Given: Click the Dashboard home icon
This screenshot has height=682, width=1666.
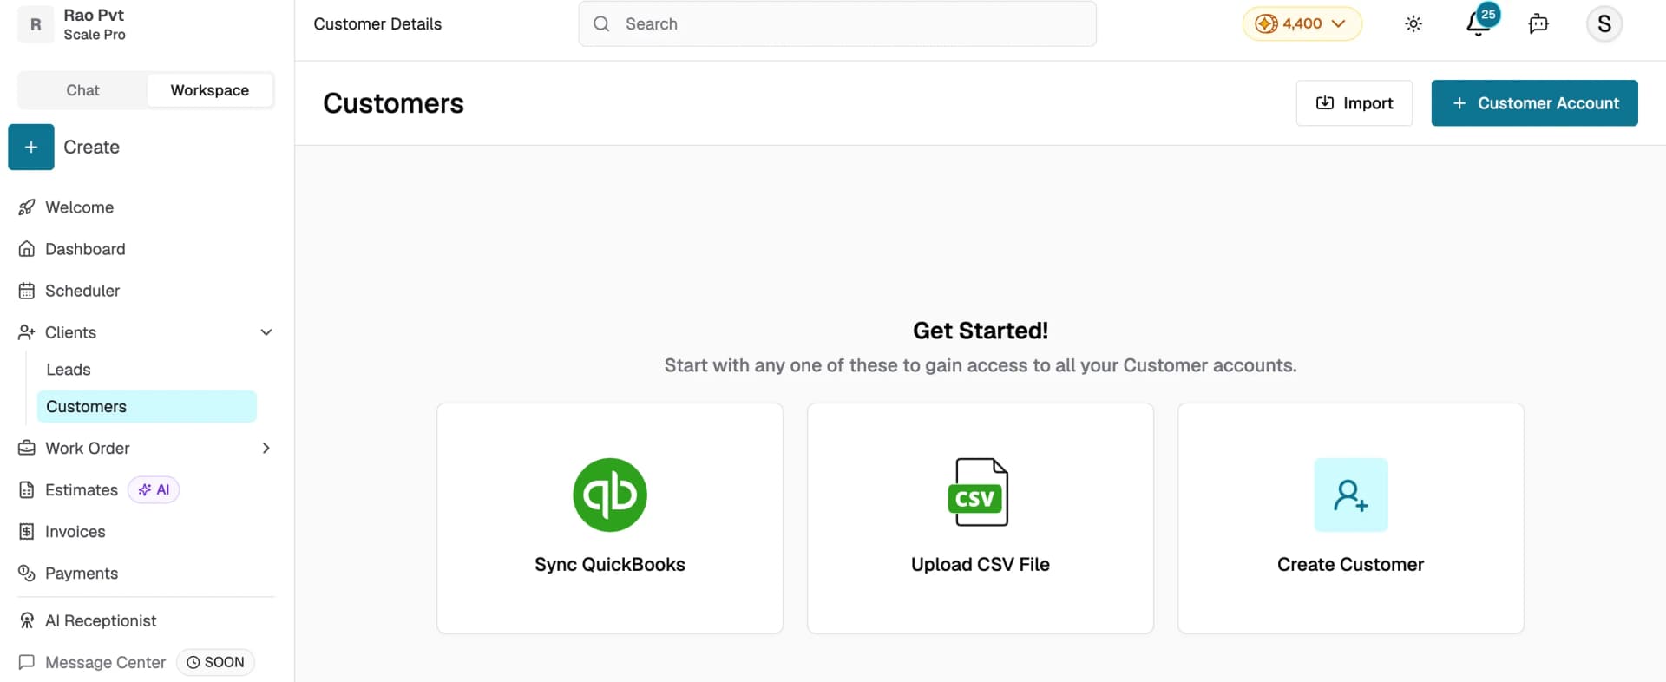Looking at the screenshot, I should pyautogui.click(x=27, y=249).
